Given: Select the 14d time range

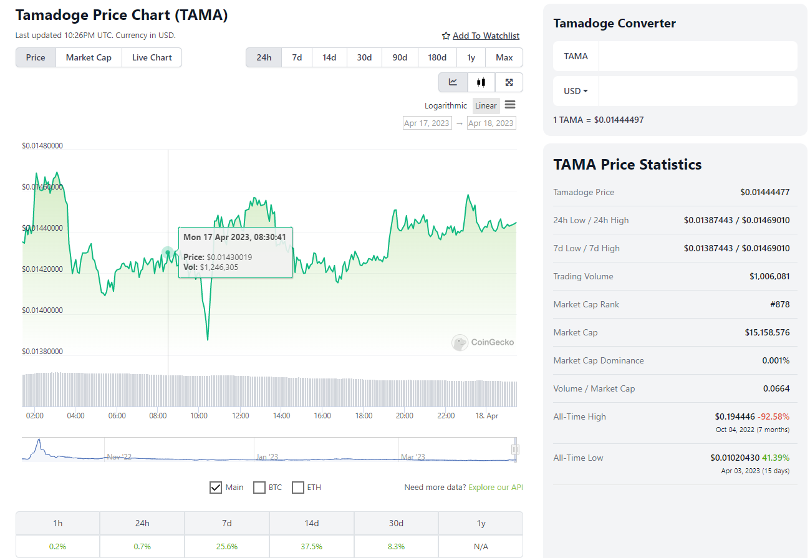Looking at the screenshot, I should tap(329, 57).
